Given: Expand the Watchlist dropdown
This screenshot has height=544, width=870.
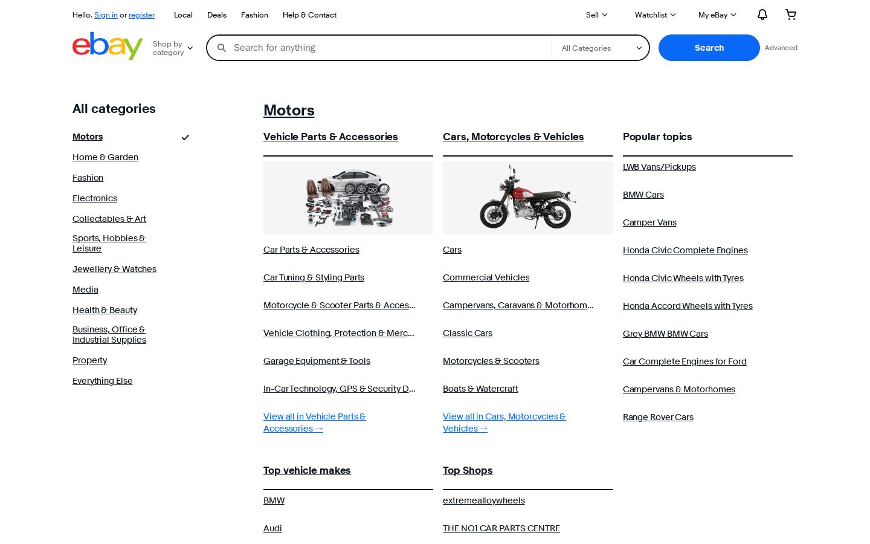Looking at the screenshot, I should pyautogui.click(x=655, y=15).
